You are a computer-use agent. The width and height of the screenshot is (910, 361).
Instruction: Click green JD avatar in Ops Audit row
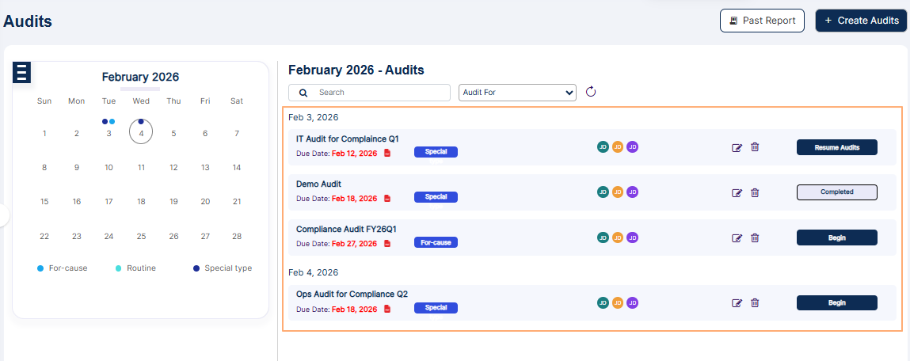click(603, 302)
